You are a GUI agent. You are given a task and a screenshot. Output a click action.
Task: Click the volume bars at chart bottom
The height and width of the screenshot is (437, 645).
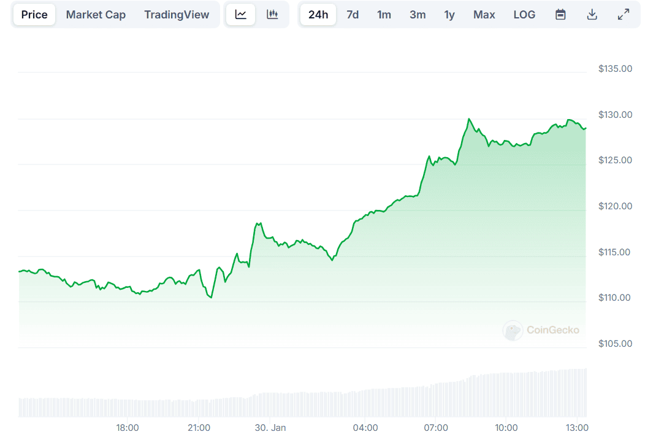pyautogui.click(x=307, y=404)
